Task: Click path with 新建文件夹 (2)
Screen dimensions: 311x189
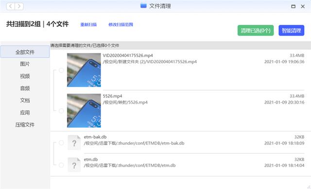Action: pos(150,62)
